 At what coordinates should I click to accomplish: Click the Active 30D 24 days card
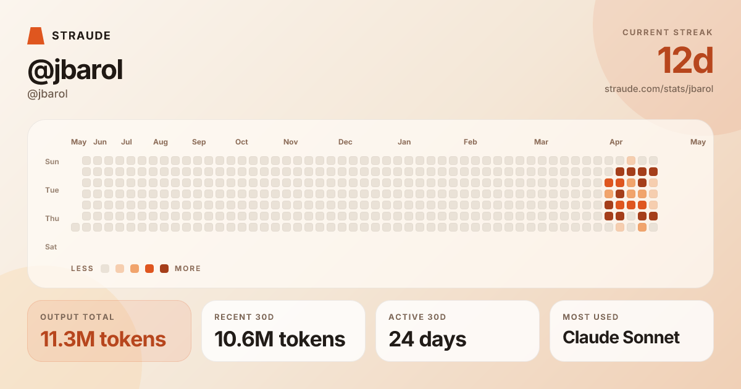tap(458, 331)
